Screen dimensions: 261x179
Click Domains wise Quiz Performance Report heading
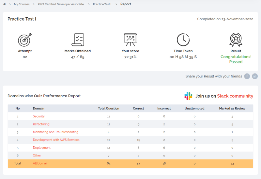click(x=44, y=96)
